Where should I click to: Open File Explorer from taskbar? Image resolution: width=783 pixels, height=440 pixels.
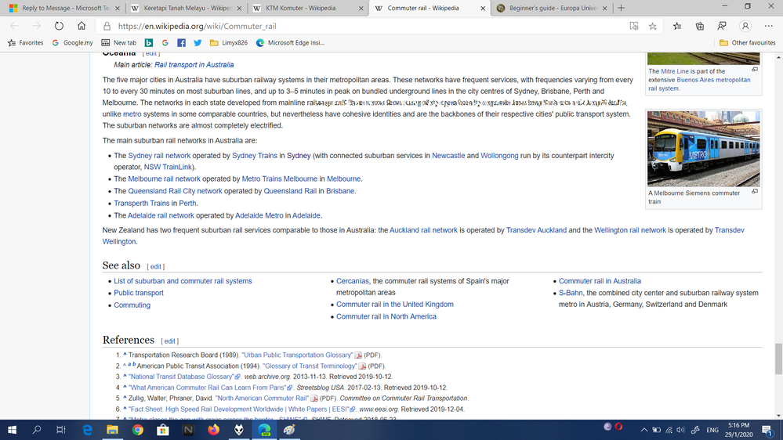112,430
